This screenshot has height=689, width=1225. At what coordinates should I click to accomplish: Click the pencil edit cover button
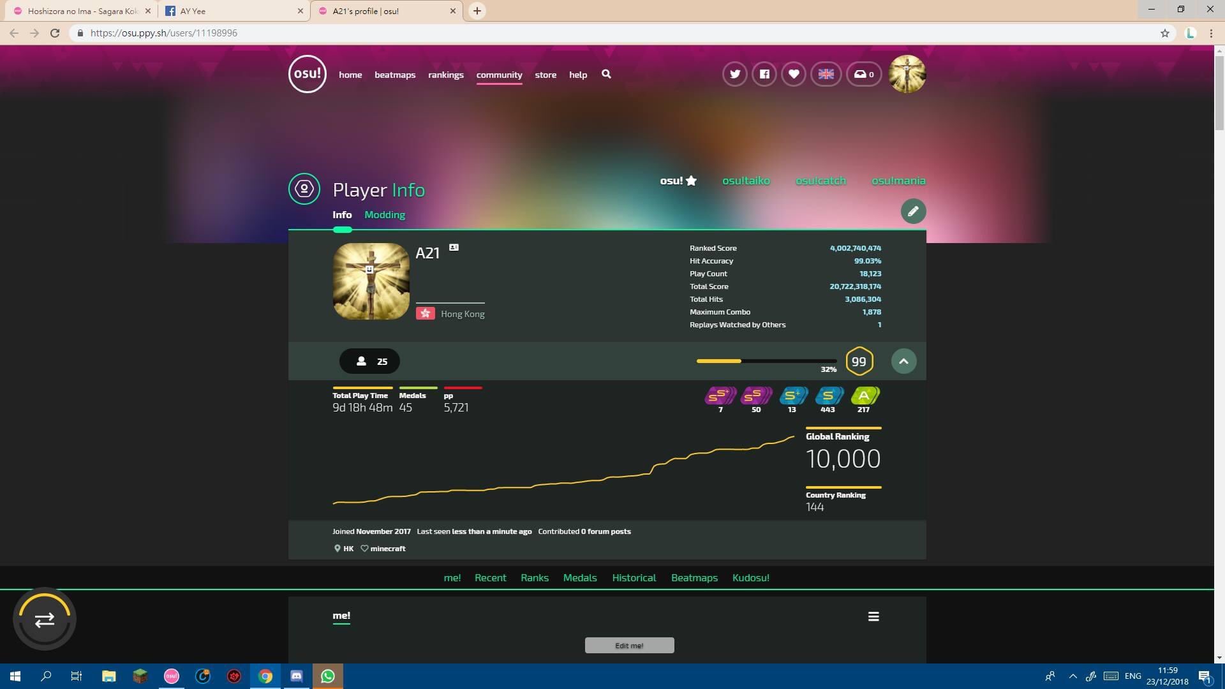click(913, 211)
